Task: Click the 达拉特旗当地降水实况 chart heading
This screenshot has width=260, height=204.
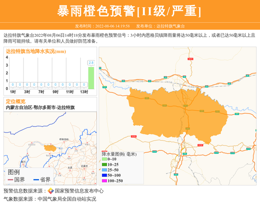Action: [x=36, y=52]
